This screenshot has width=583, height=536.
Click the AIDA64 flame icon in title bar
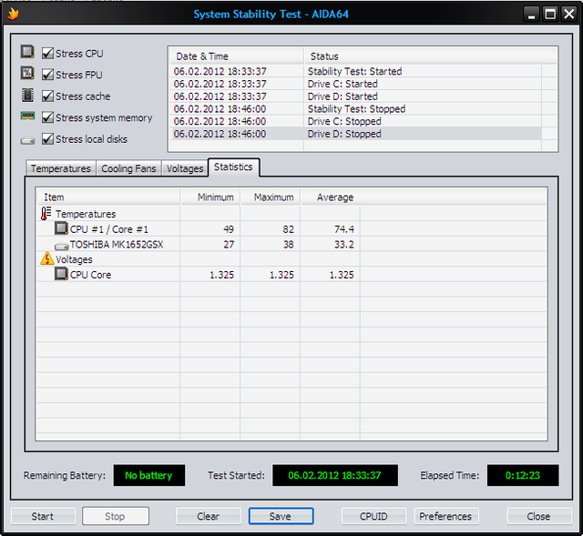pyautogui.click(x=13, y=14)
